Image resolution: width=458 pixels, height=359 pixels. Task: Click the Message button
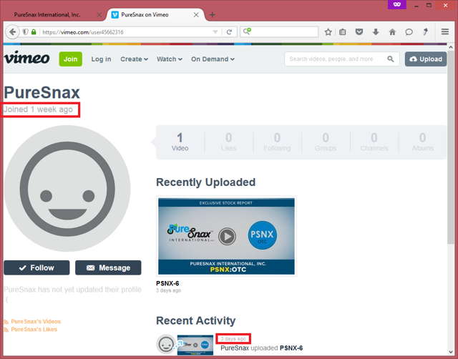coord(108,267)
